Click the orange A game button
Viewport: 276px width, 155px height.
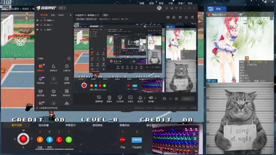40,139
